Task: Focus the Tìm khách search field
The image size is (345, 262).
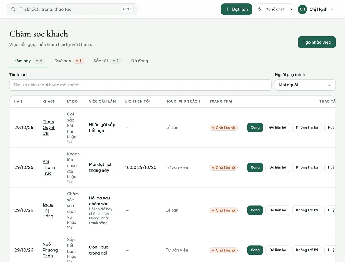Action: (x=140, y=85)
